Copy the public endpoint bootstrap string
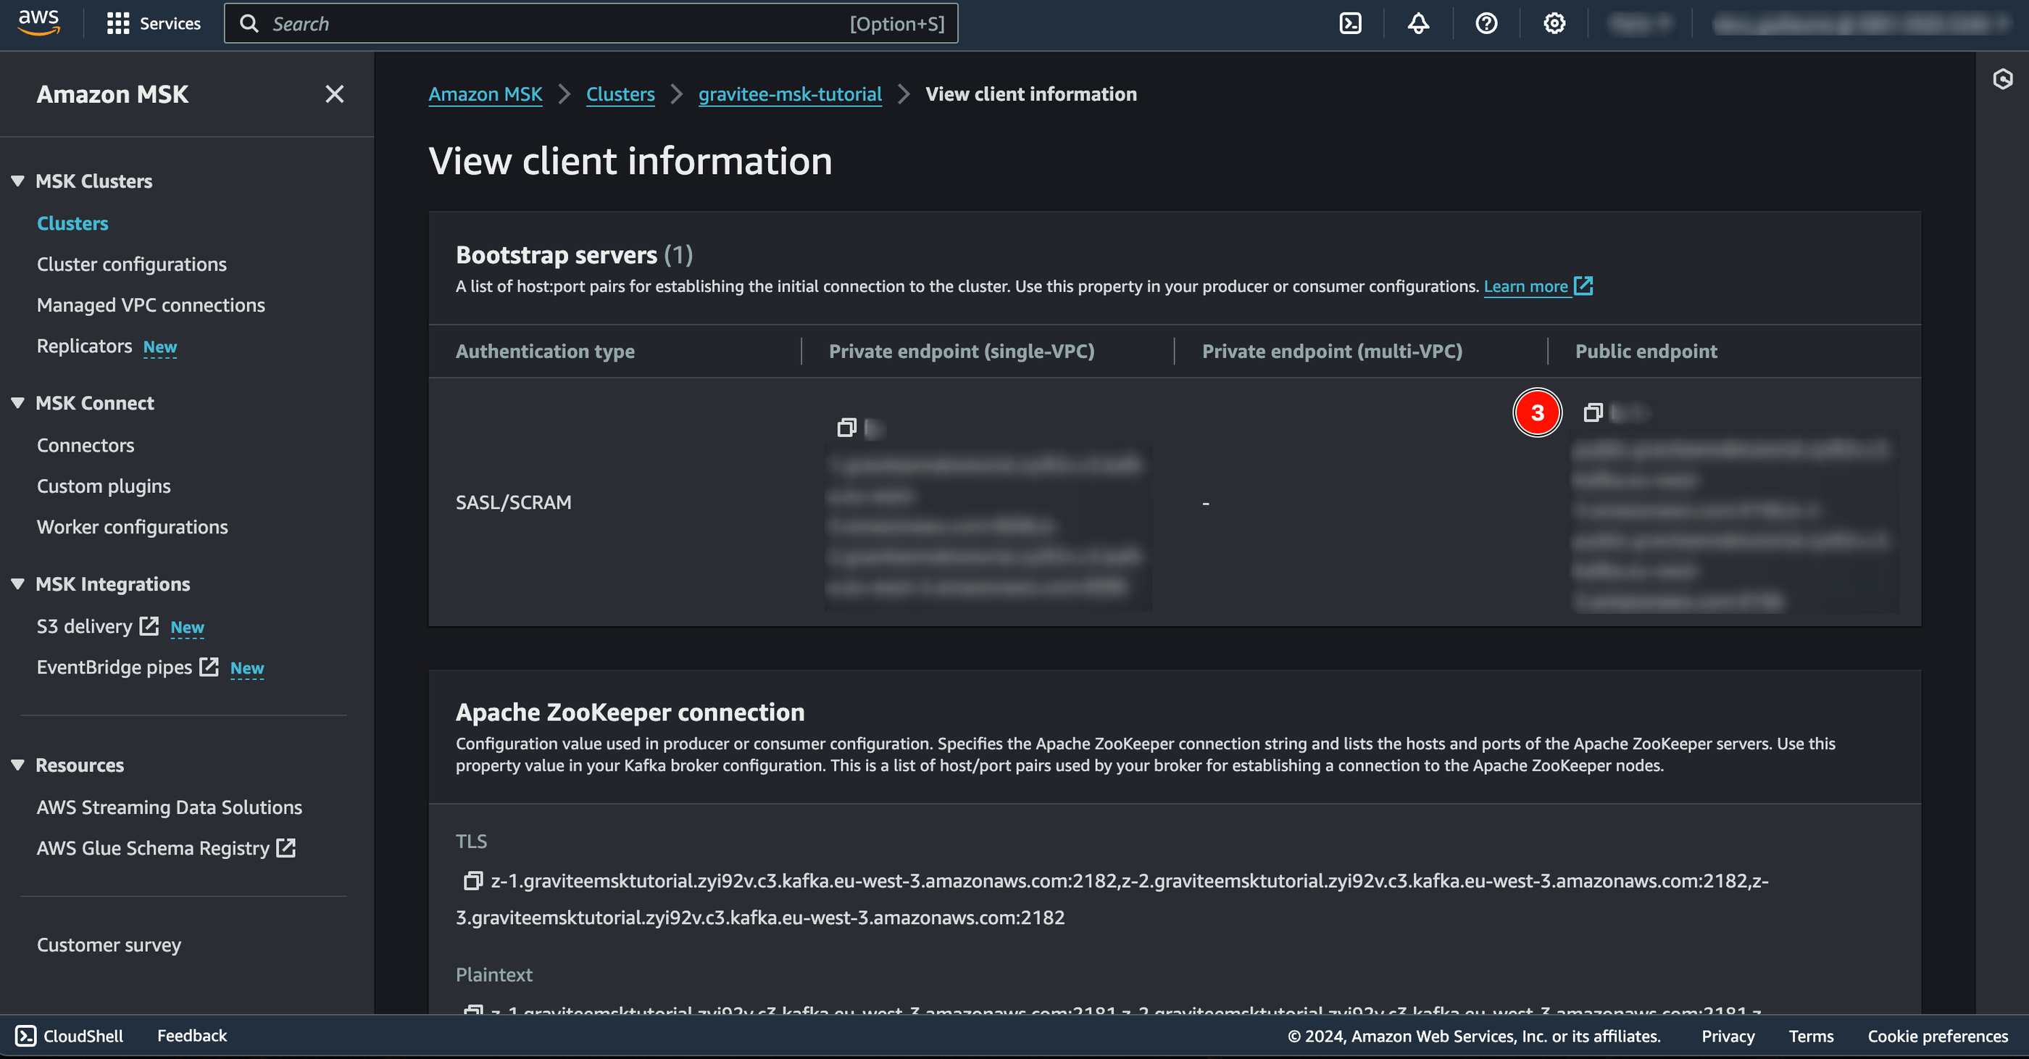The width and height of the screenshot is (2029, 1059). click(x=1593, y=412)
